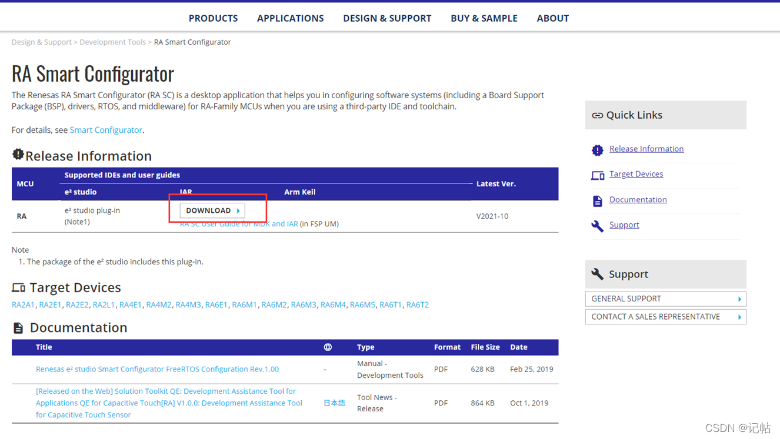Go to Design & Support breadcrumb
Viewport: 780px width, 439px height.
41,42
